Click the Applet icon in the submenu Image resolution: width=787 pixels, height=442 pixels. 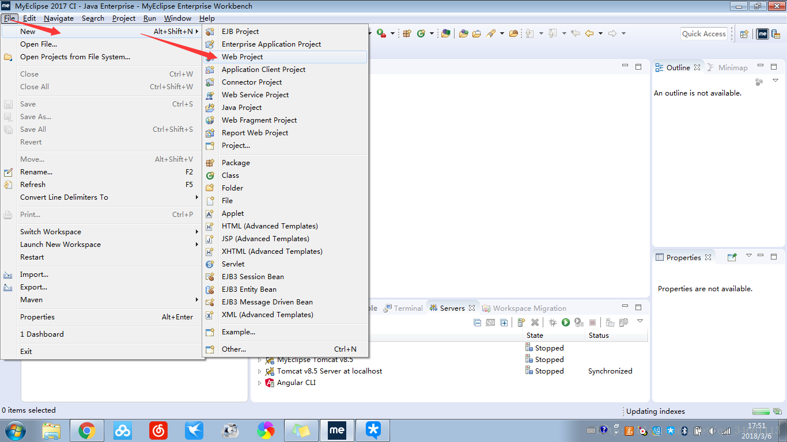tap(210, 214)
